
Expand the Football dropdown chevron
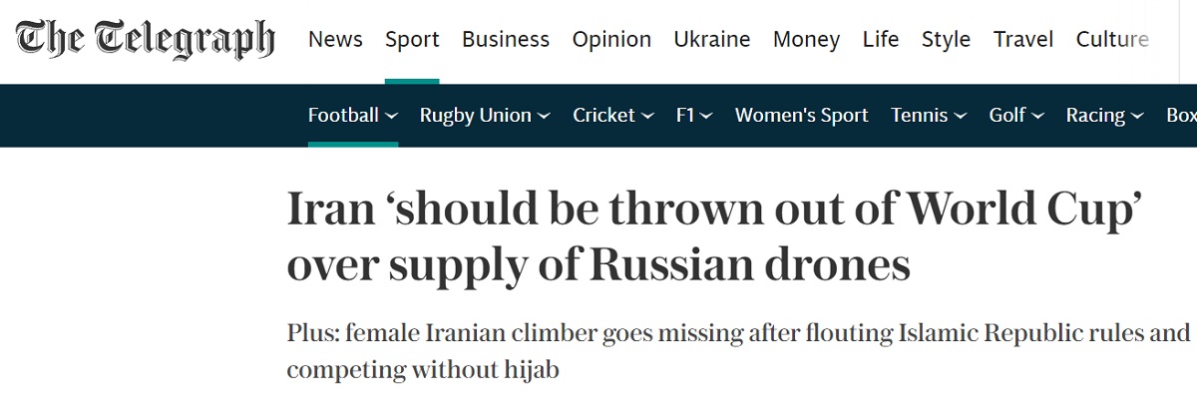pyautogui.click(x=392, y=117)
